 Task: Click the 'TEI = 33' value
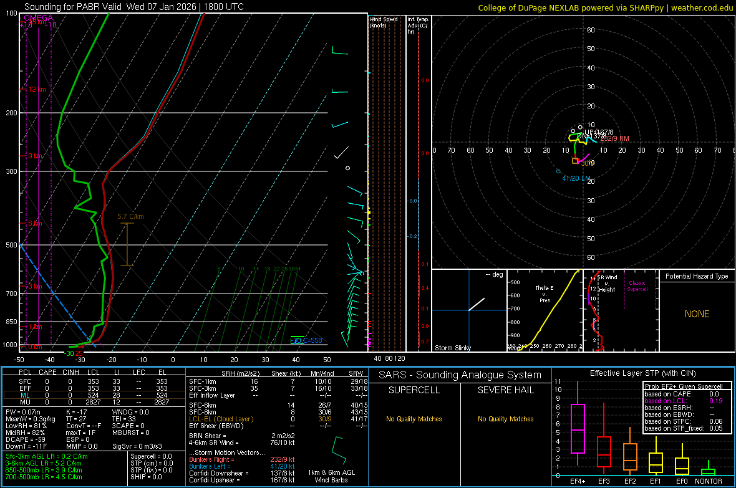click(124, 419)
